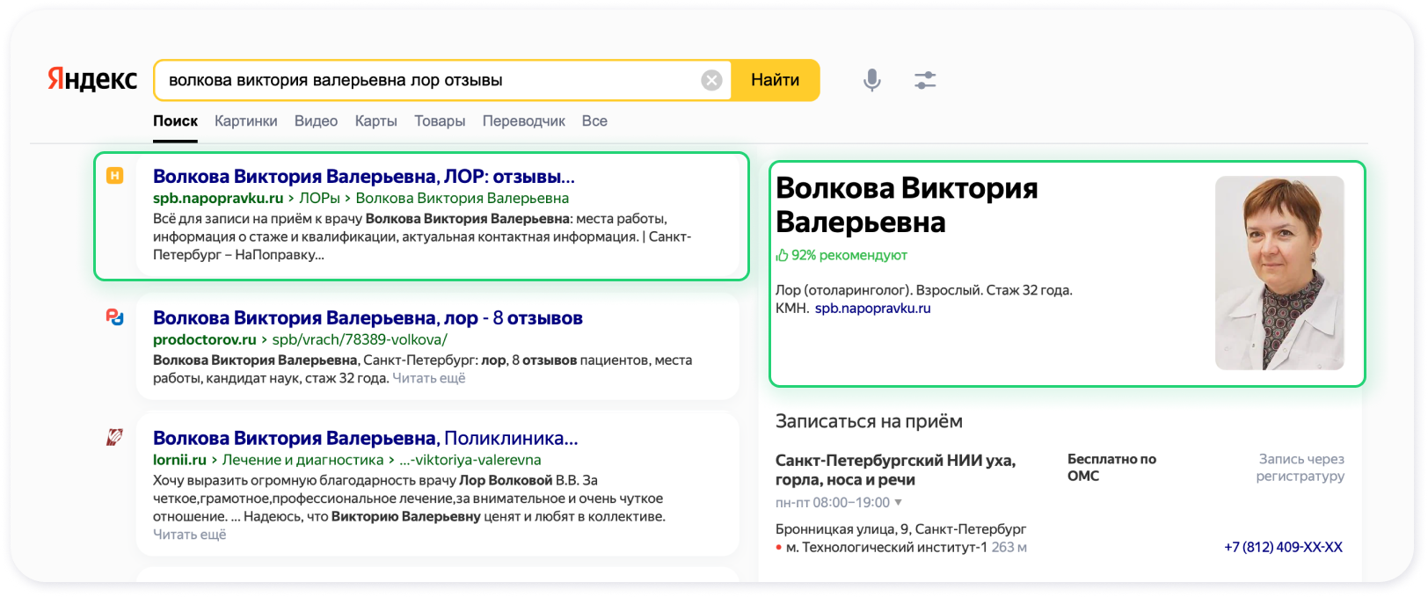
Task: Open the Карты tab
Action: 376,121
